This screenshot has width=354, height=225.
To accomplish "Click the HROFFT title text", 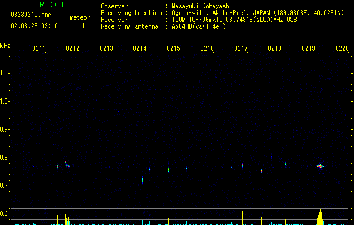I will (x=57, y=4).
